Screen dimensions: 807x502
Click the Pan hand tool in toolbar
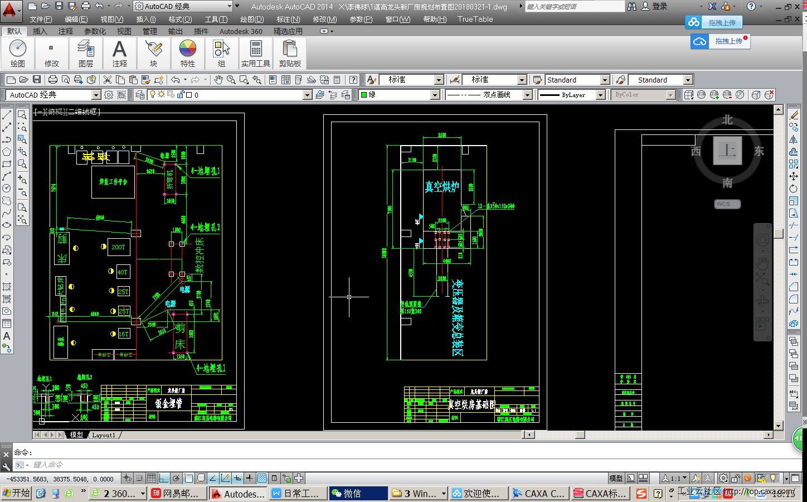[218, 80]
